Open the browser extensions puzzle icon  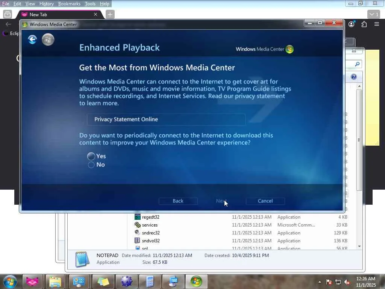[364, 24]
